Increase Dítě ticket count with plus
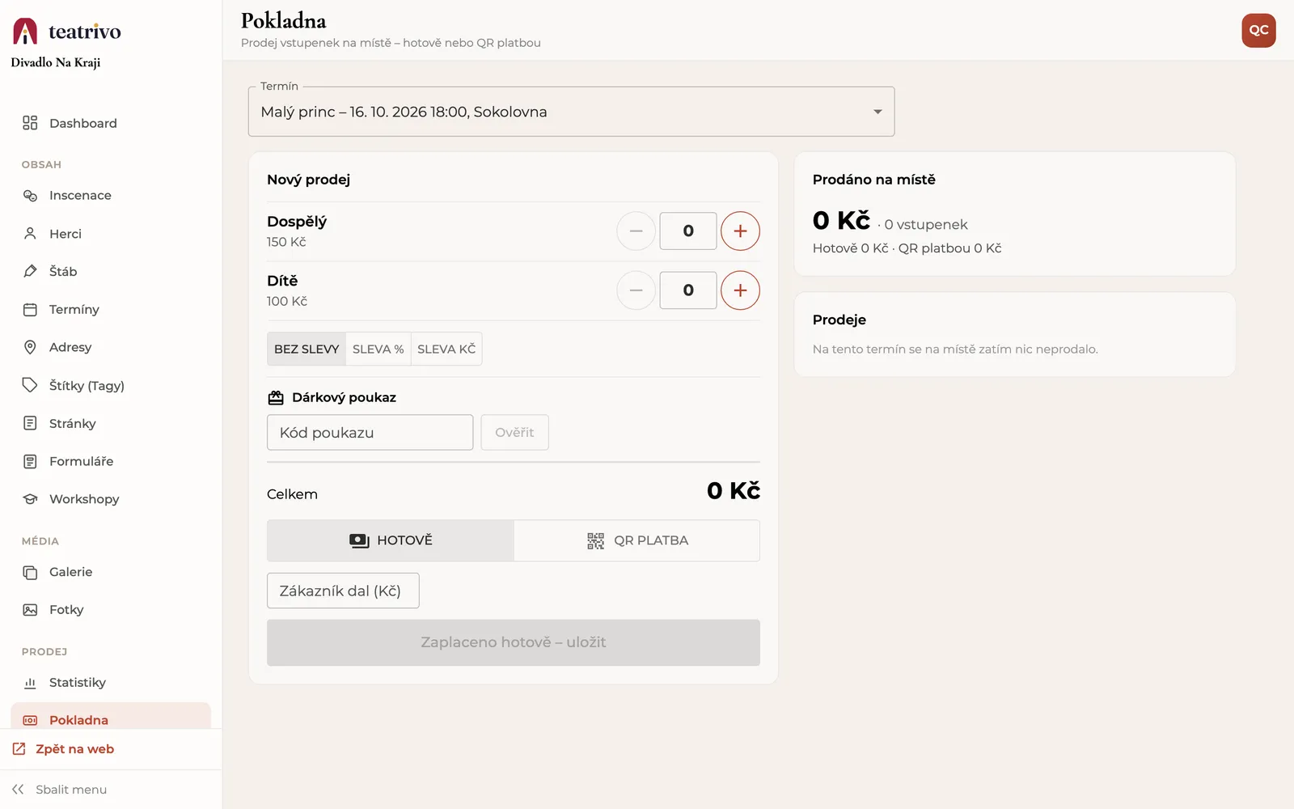This screenshot has height=809, width=1294. [x=740, y=290]
